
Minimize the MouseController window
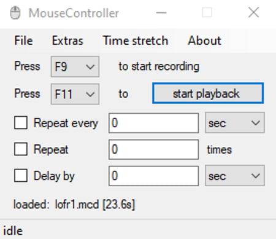161,13
